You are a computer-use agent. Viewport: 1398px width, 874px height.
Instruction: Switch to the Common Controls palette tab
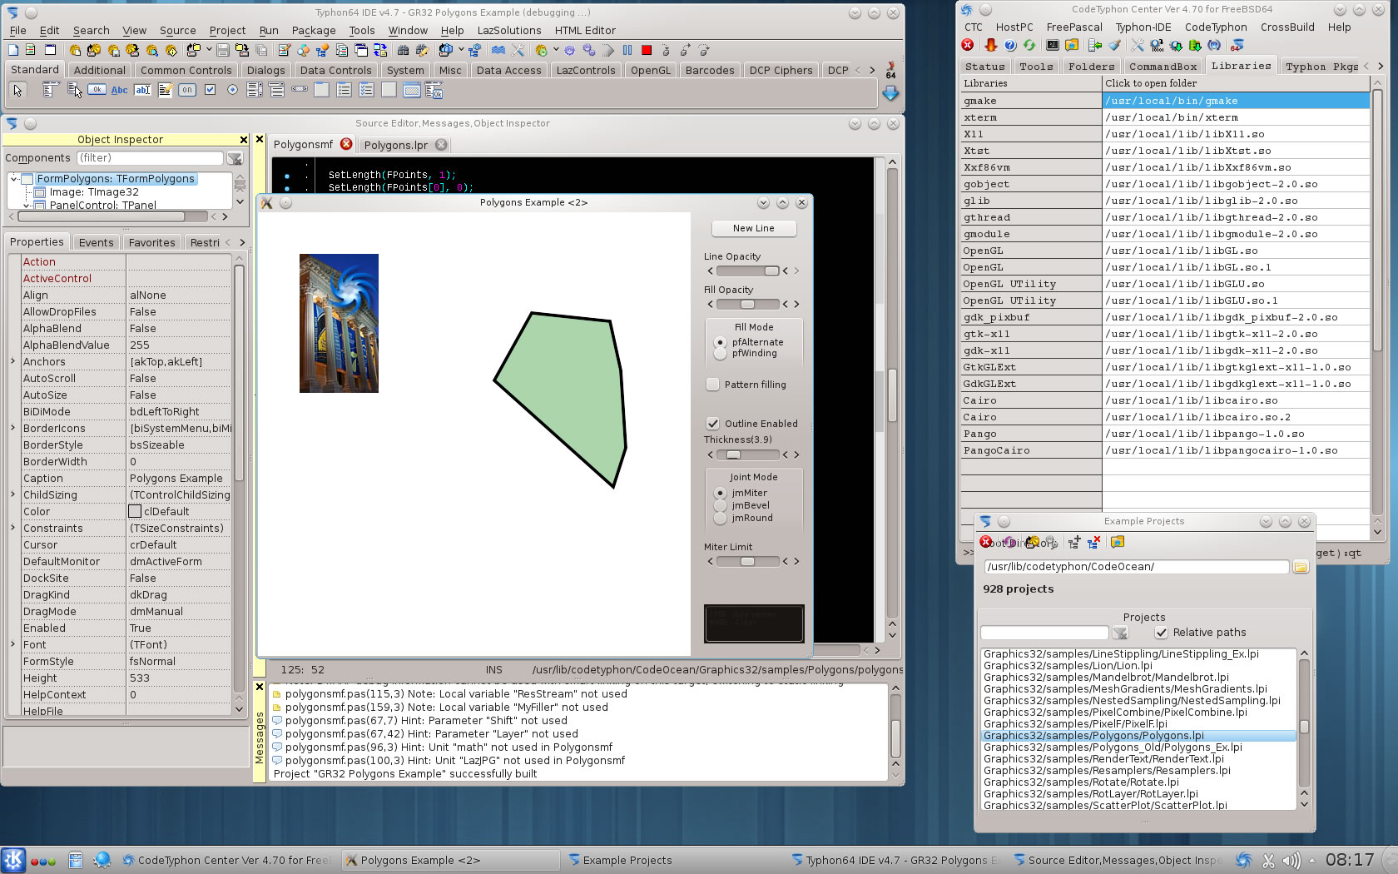(x=186, y=70)
